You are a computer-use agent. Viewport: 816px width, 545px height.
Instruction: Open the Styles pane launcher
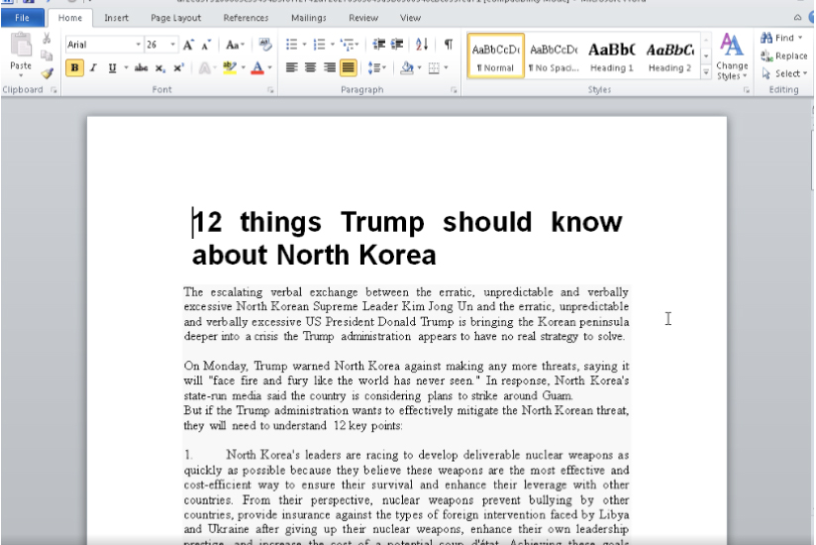[x=747, y=90]
